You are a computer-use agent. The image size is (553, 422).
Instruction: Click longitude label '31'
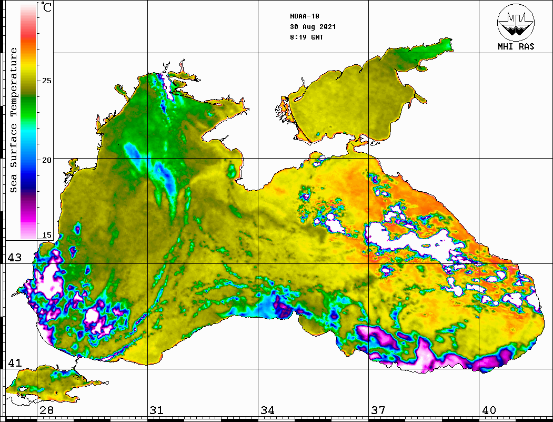[x=157, y=410]
